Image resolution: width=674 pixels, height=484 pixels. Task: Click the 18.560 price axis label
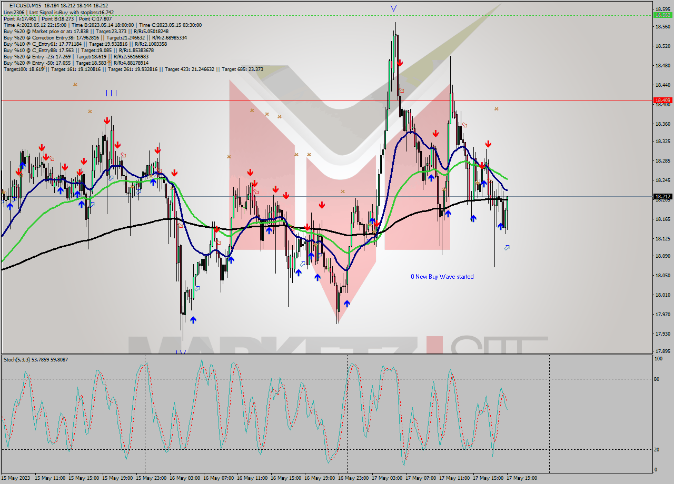click(662, 27)
